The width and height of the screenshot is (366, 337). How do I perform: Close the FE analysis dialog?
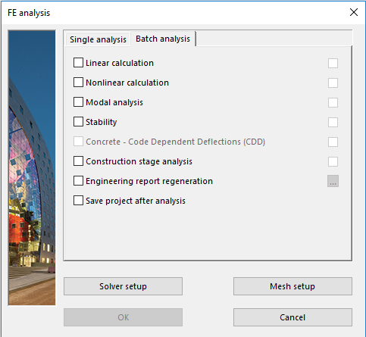click(354, 12)
